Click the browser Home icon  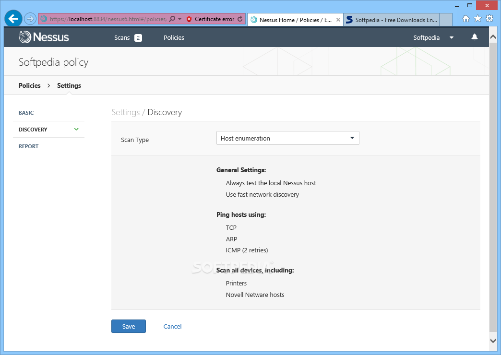(x=466, y=19)
